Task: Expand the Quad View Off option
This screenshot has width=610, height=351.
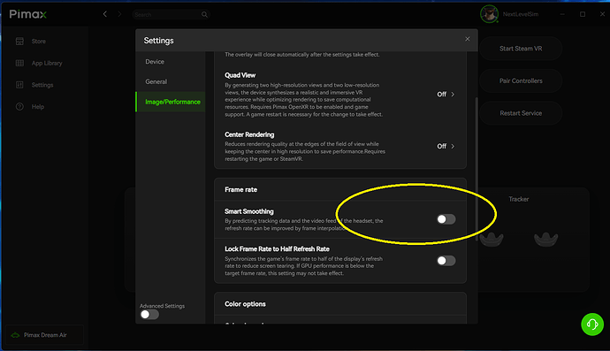Action: (x=446, y=95)
